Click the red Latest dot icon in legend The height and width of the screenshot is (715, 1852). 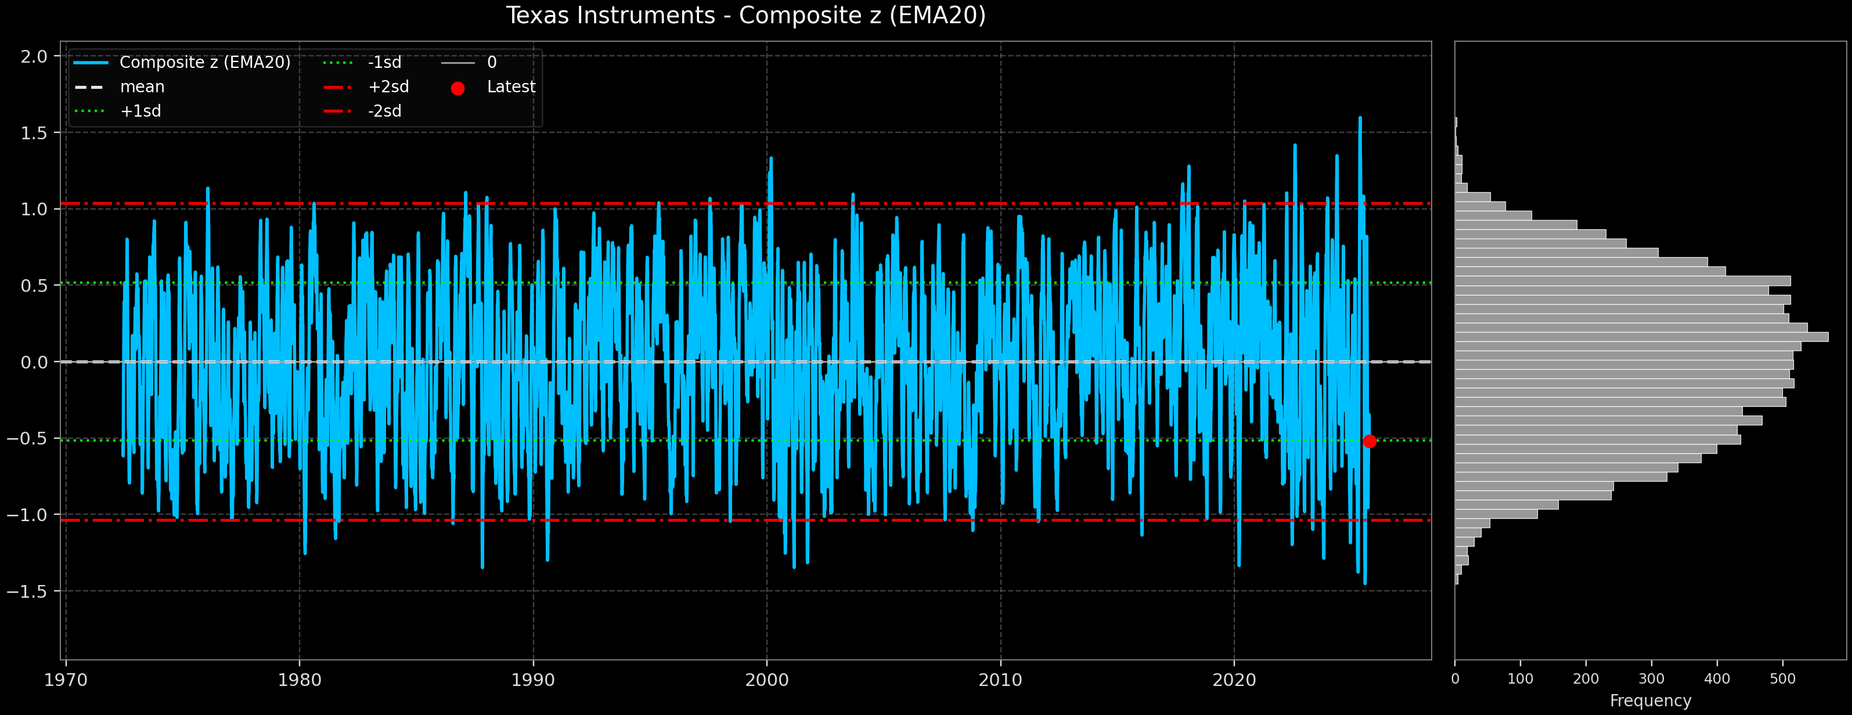point(458,87)
